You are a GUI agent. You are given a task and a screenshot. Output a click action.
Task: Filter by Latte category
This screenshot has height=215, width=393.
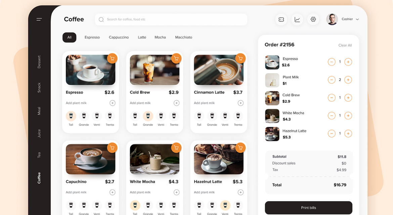point(142,37)
